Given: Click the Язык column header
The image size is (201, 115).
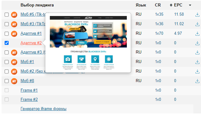Looking at the screenshot, I should tap(141, 5).
